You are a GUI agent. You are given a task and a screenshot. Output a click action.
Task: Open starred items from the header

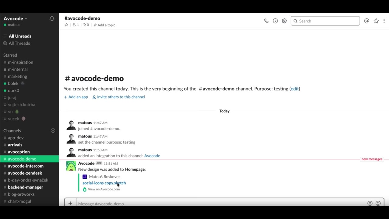pyautogui.click(x=376, y=21)
